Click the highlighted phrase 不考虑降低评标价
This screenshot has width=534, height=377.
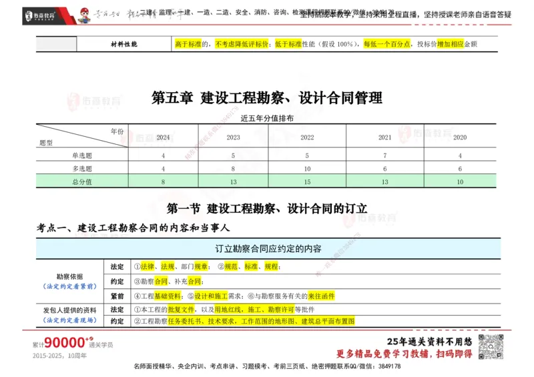242,44
